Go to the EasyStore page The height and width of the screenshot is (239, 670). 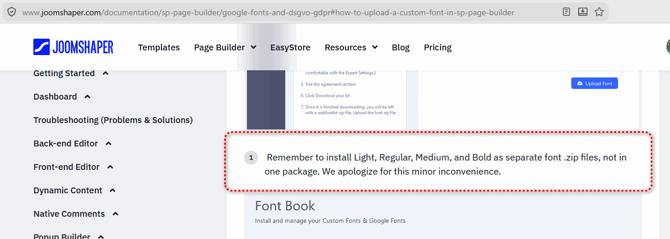(291, 47)
